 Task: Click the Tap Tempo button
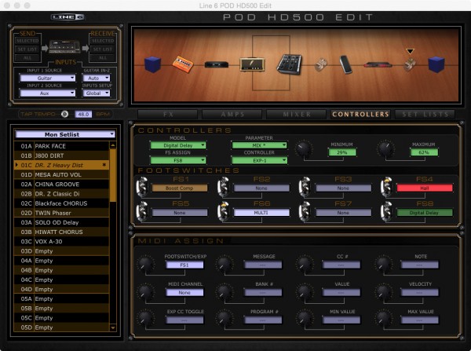(64, 114)
